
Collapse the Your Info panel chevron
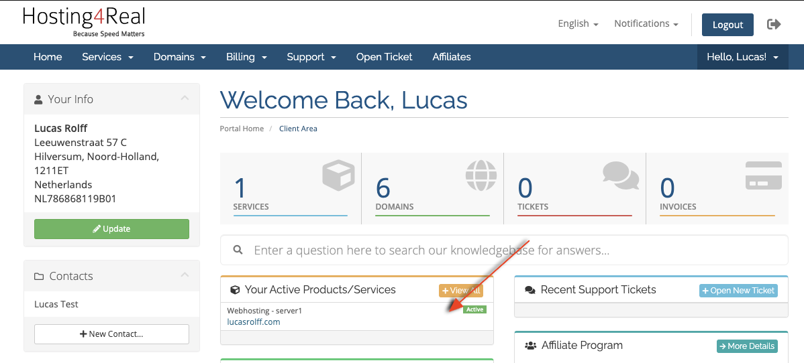(185, 99)
